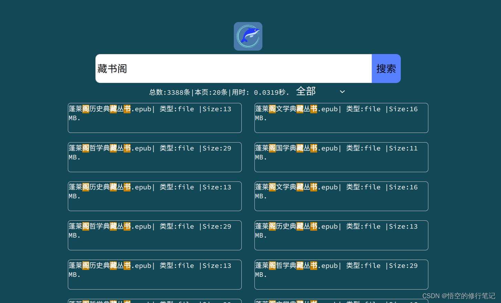Image resolution: width=501 pixels, height=303 pixels.
Task: Open the topmost 蓬莱阁文学典藏丛书.epub result
Action: (341, 118)
